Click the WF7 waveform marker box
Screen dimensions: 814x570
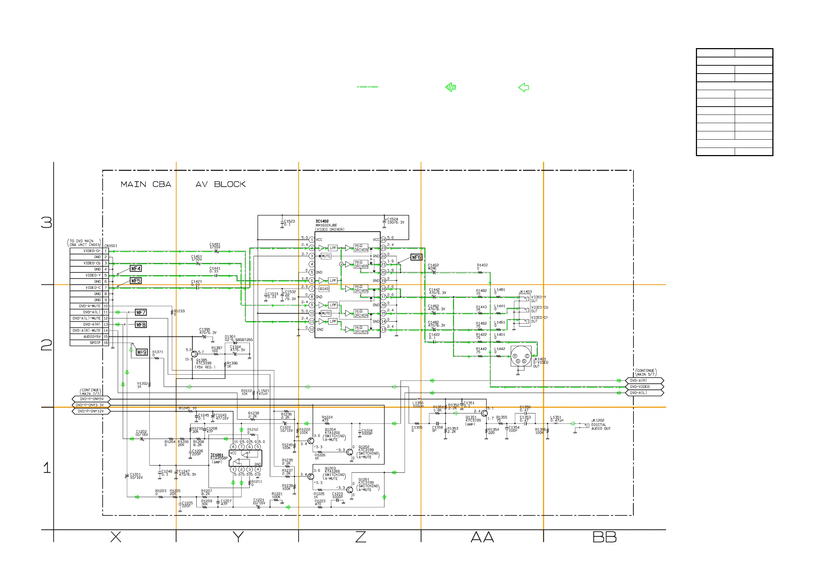pos(141,312)
